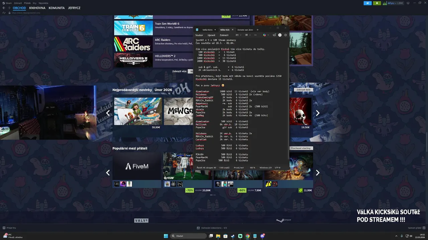Switch to OBCHOD tab in Steam
The height and width of the screenshot is (240, 428).
[x=19, y=8]
